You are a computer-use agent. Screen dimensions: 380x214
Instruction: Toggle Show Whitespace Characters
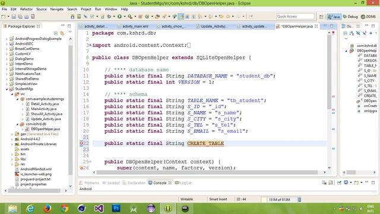click(x=194, y=17)
